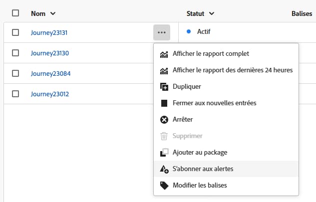Click the close to new entries square icon
The image size is (316, 202).
(164, 103)
